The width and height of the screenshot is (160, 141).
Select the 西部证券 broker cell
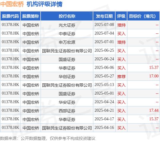point(67,111)
